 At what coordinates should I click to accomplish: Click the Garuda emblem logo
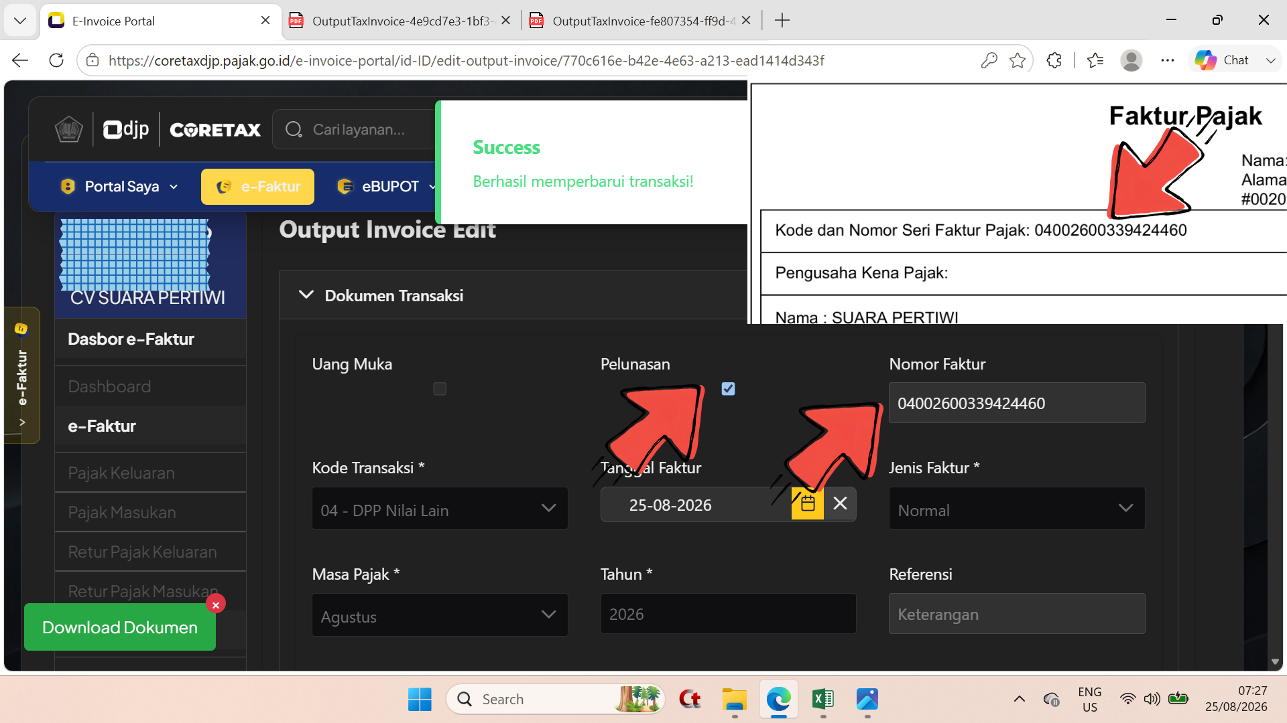pyautogui.click(x=68, y=129)
